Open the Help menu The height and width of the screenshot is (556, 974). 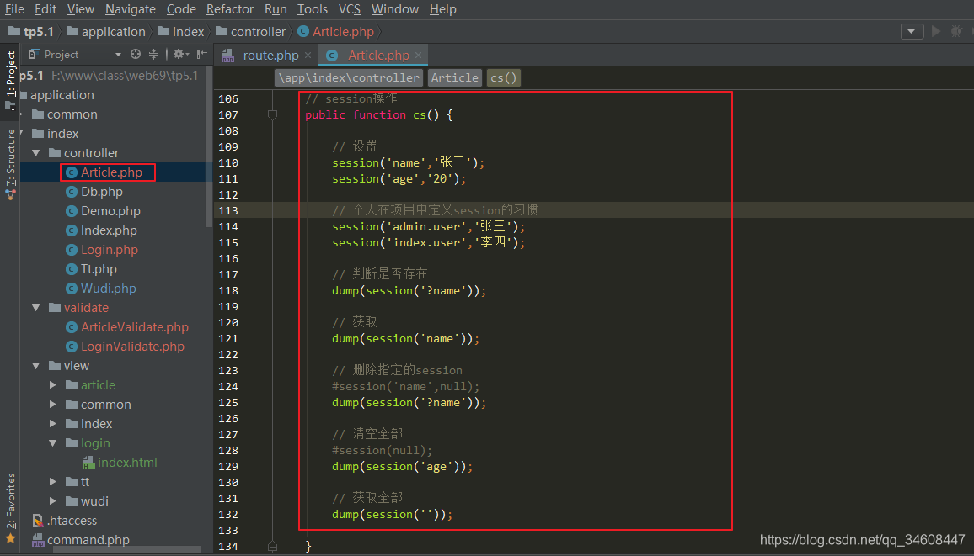point(443,9)
